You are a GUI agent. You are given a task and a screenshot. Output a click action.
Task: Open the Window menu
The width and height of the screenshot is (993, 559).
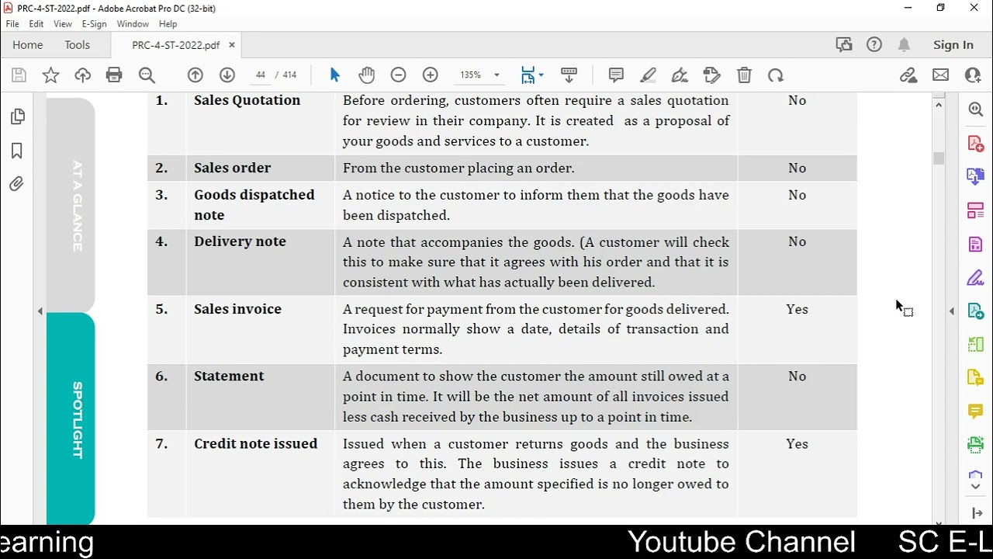(133, 24)
